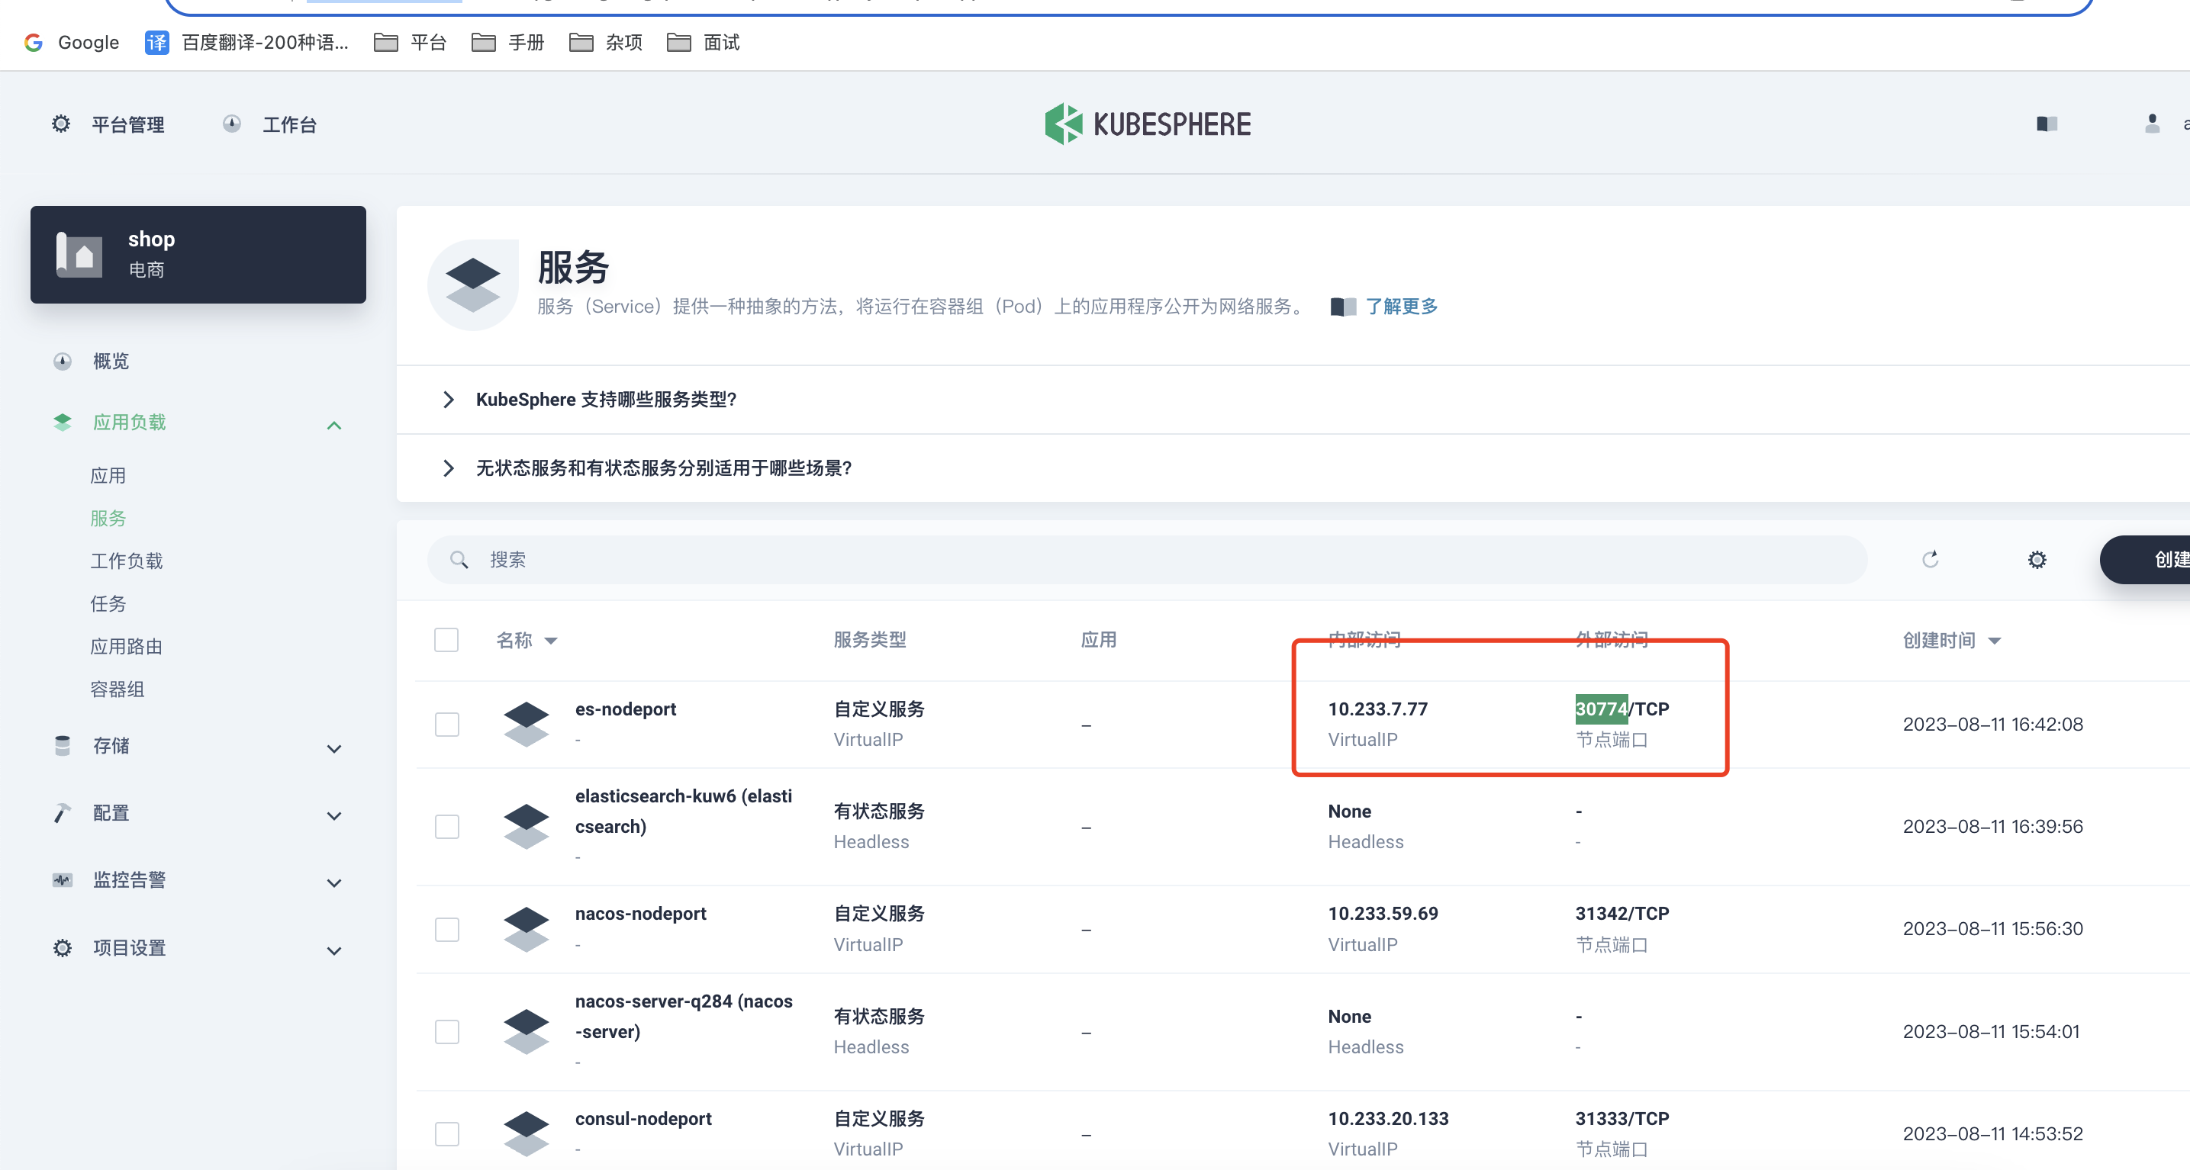This screenshot has height=1170, width=2190.
Task: Open the 平台 bookmark folder
Action: [411, 42]
